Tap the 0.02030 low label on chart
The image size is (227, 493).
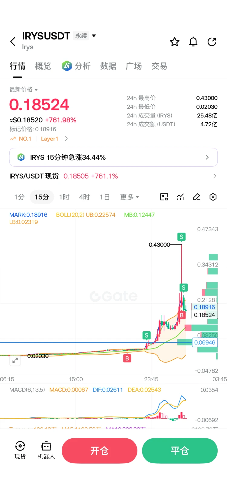pos(38,356)
